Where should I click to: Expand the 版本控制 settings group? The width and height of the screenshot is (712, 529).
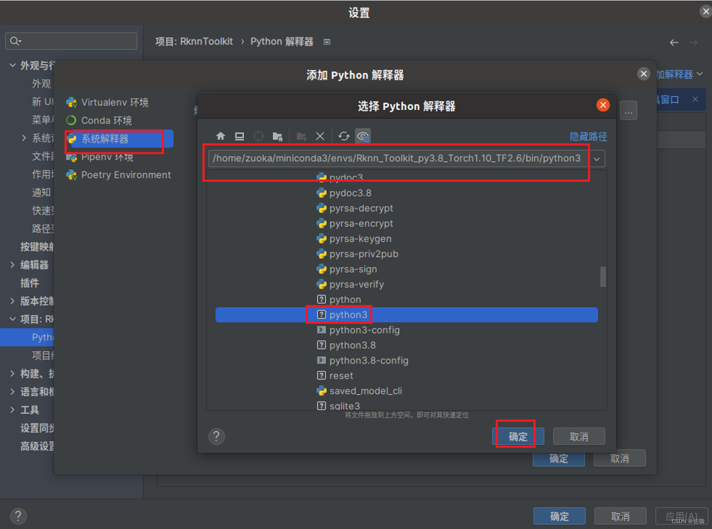tap(13, 301)
